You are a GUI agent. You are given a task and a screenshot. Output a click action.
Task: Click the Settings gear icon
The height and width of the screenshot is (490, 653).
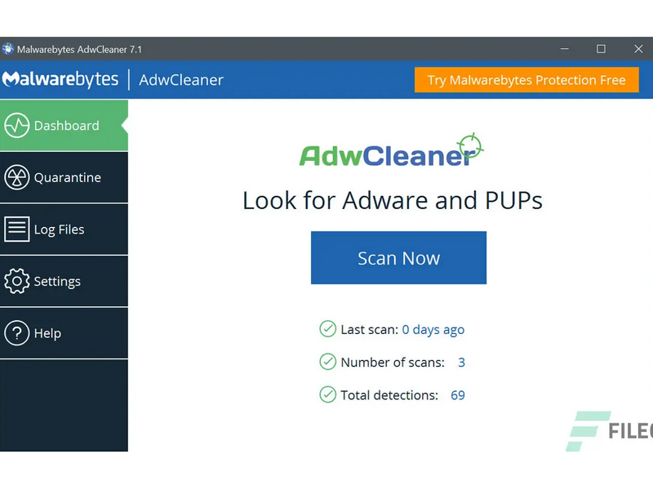[x=16, y=281]
